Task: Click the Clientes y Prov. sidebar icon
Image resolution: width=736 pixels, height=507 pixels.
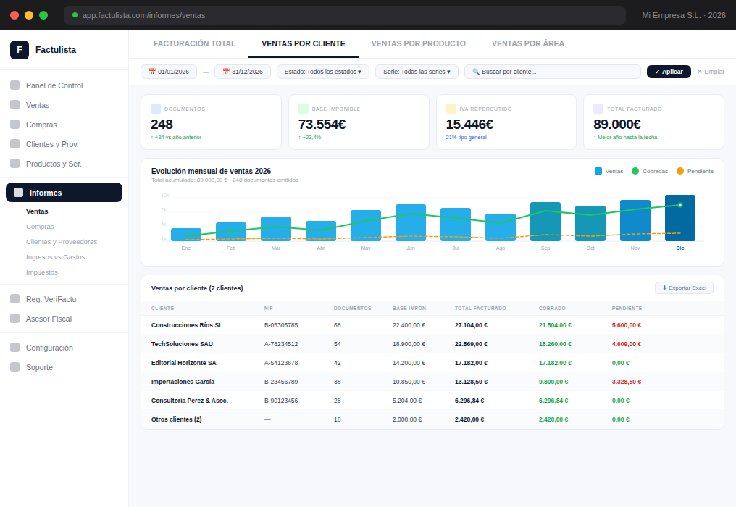Action: click(15, 143)
